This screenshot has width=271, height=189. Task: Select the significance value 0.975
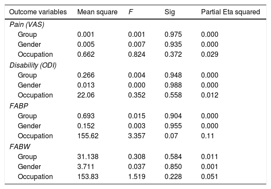(172, 34)
